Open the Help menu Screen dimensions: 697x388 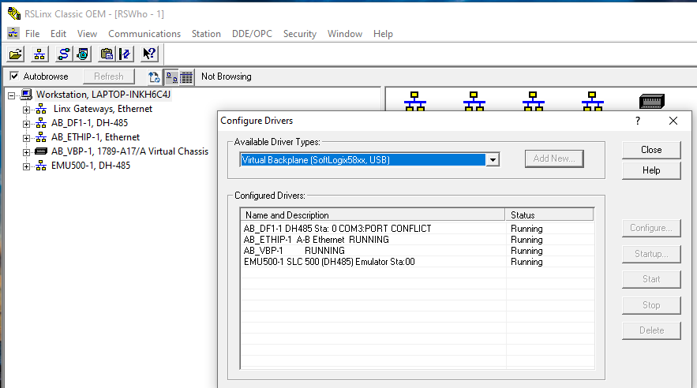pyautogui.click(x=383, y=34)
